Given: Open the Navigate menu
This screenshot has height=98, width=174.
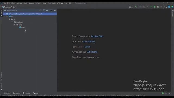Looking at the screenshot, I should [x=19, y=3].
